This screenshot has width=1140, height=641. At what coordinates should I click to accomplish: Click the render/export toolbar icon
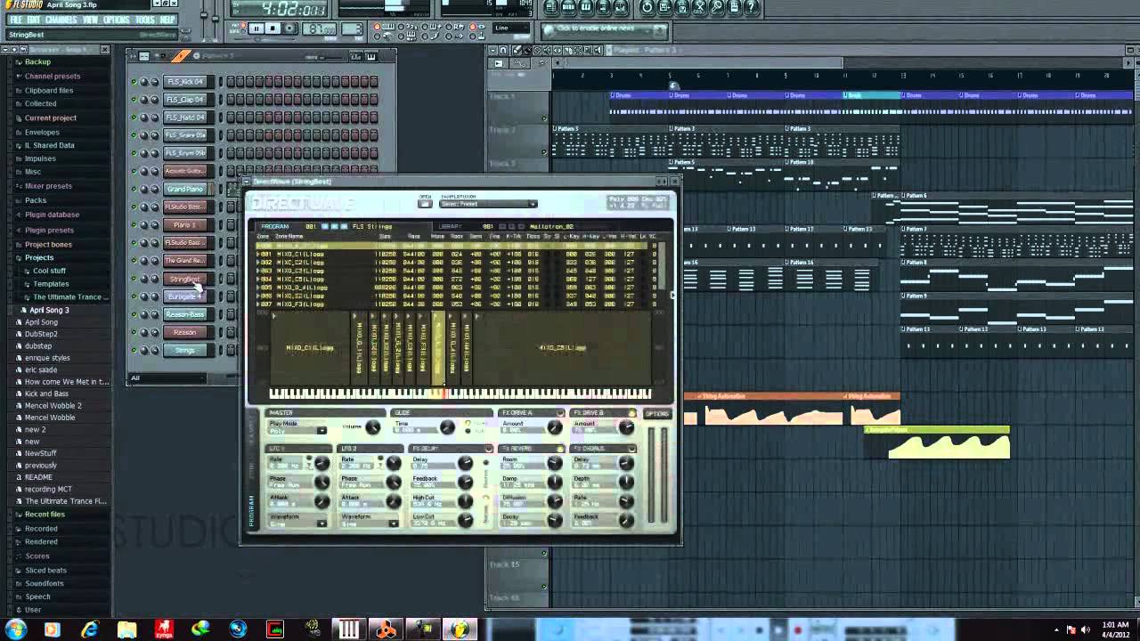683,7
